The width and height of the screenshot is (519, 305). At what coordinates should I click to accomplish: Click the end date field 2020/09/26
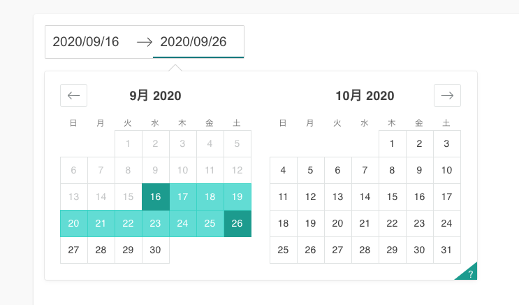tap(193, 42)
